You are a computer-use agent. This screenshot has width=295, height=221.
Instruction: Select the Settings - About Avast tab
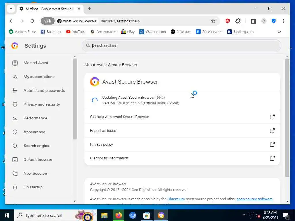[50, 9]
